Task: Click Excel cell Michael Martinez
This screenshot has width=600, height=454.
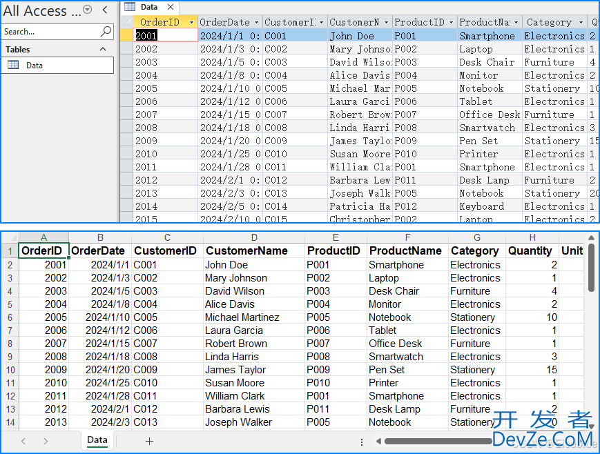Action: tap(254, 317)
